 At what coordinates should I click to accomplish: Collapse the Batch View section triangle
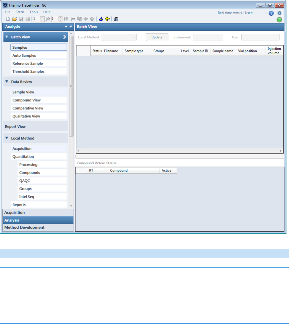[x=7, y=37]
